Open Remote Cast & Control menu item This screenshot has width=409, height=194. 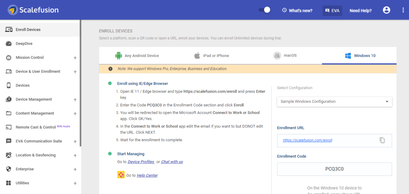pos(40,127)
